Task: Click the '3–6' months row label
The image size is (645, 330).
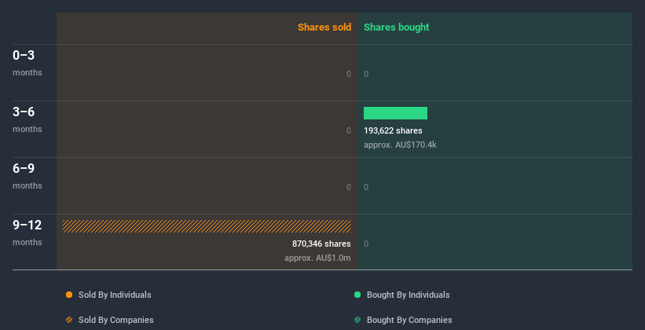Action: click(x=24, y=112)
